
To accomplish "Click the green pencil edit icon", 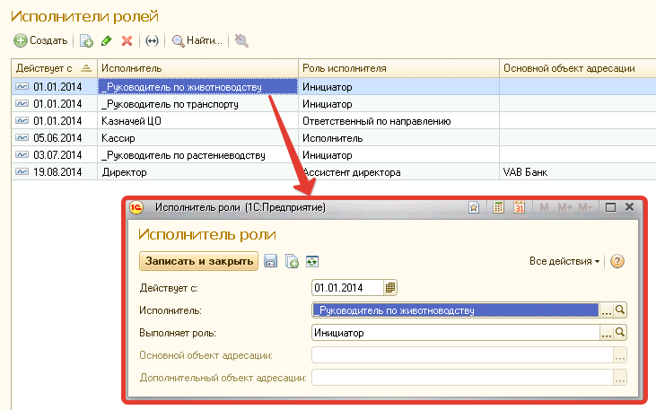I will pyautogui.click(x=107, y=40).
